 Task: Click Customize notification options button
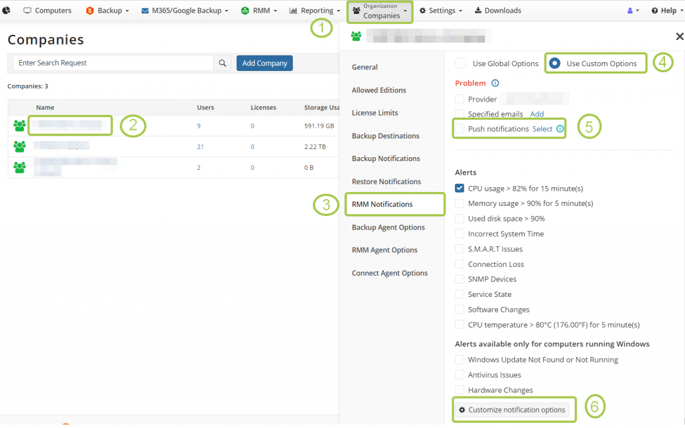[512, 409]
